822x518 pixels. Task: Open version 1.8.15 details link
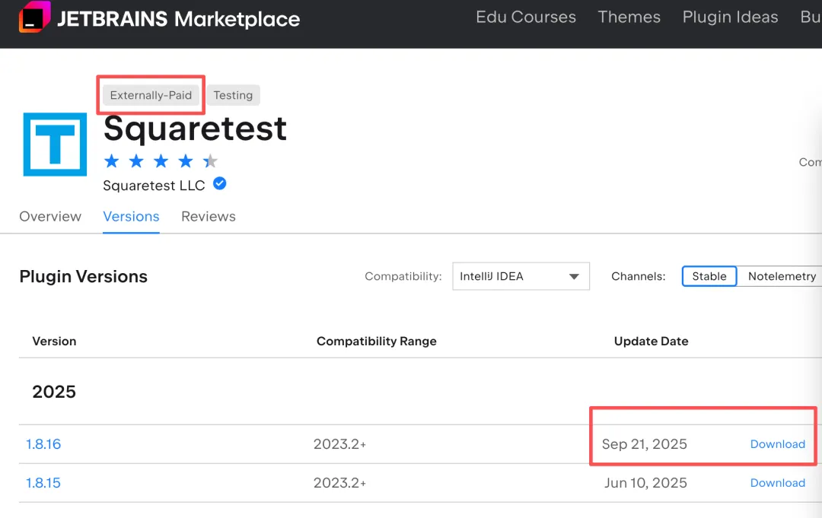point(43,483)
